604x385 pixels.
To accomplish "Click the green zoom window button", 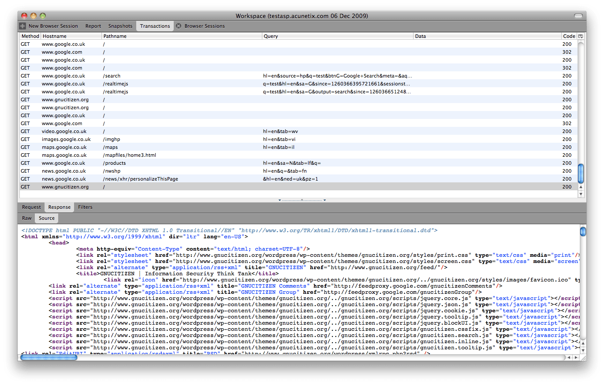I will pos(43,16).
